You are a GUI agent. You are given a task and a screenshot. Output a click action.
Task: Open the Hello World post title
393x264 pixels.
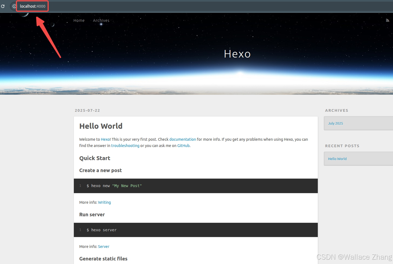[101, 126]
